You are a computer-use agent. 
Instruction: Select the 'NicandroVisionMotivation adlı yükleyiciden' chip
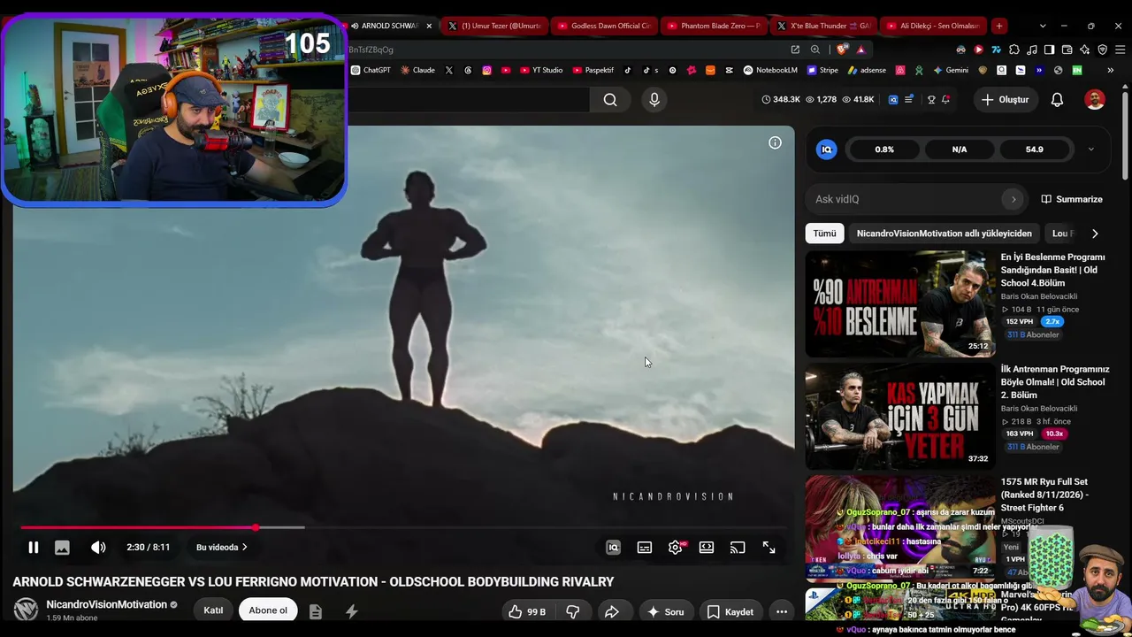point(944,234)
